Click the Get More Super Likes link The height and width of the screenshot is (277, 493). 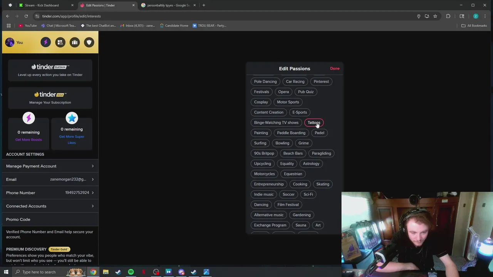72,140
